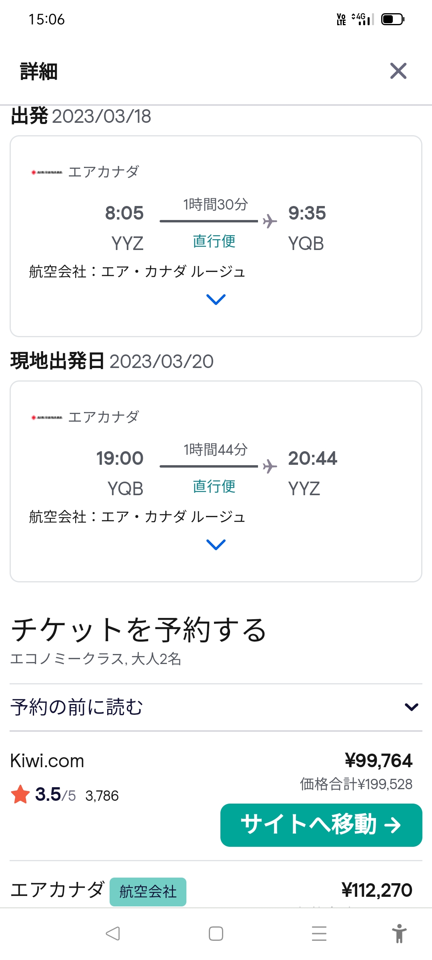Expand 予約の前に読む section
The width and height of the screenshot is (432, 960).
[411, 707]
